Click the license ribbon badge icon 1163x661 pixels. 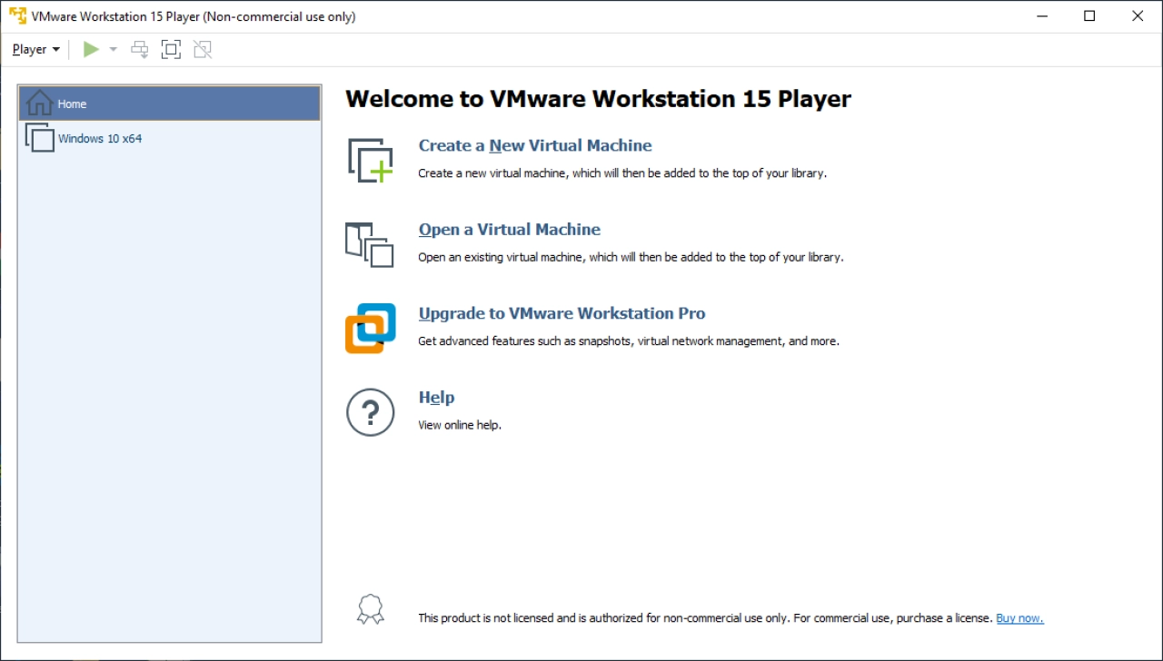pos(371,609)
